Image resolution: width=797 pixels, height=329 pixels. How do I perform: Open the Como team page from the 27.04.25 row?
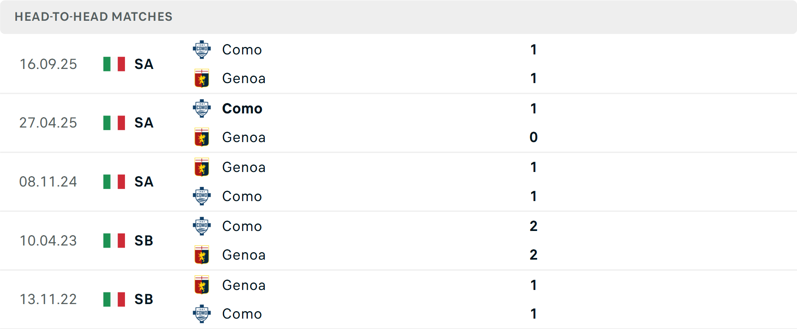[242, 108]
